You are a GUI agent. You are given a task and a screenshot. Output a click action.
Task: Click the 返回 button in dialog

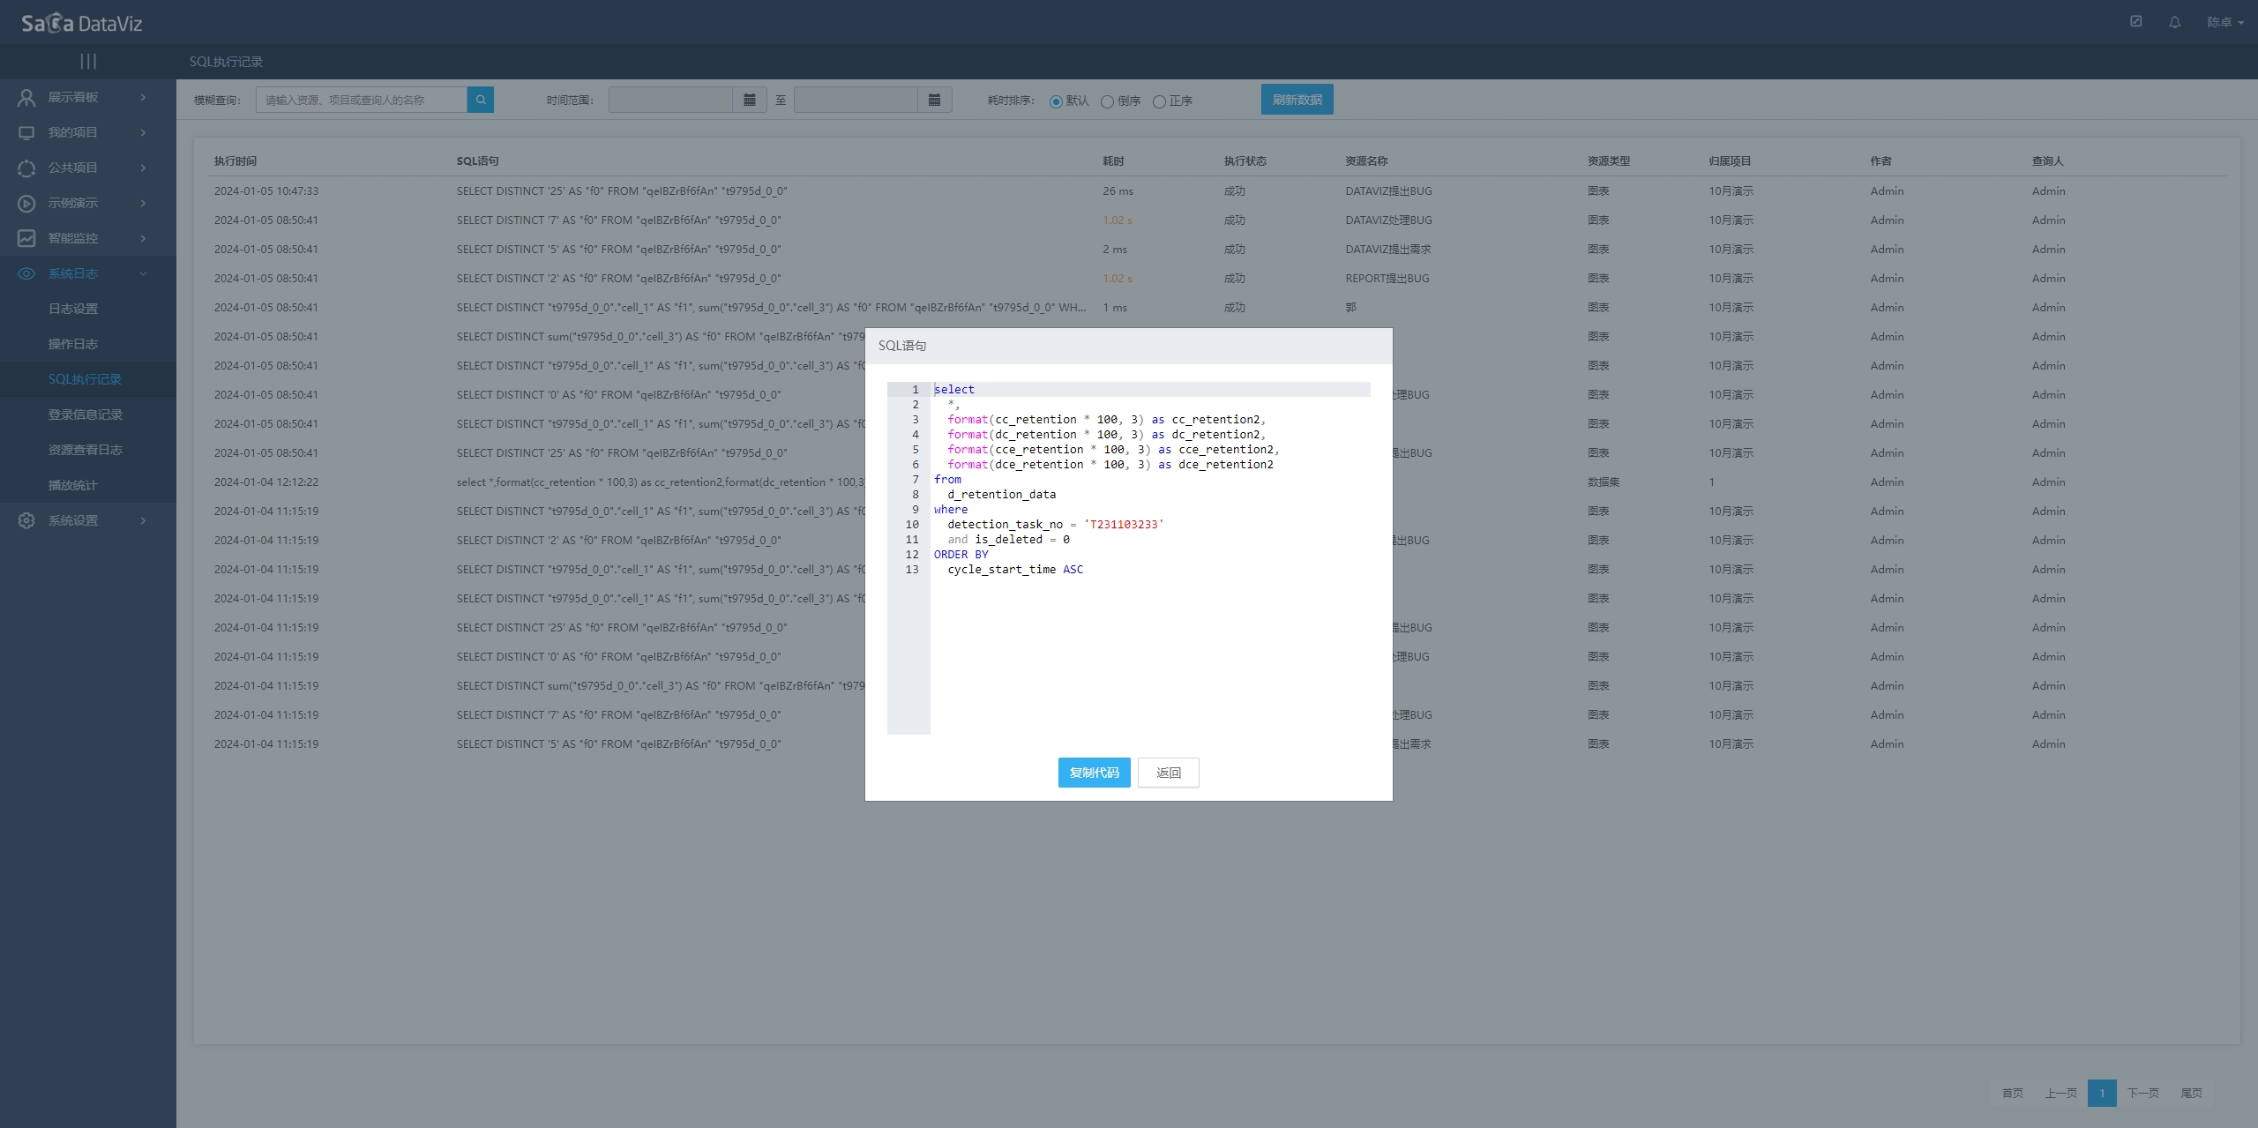pos(1168,773)
